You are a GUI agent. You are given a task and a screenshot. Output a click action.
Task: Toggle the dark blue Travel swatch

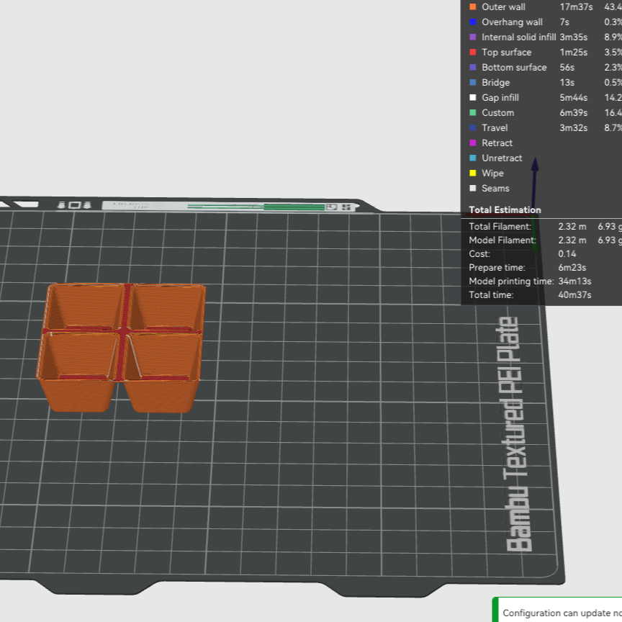coord(472,127)
